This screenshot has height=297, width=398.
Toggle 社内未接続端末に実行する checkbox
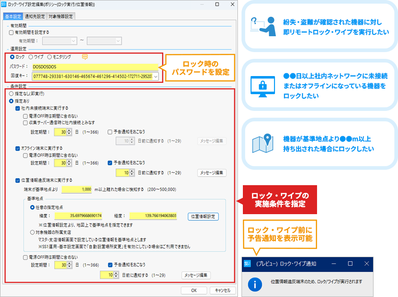tap(17, 109)
